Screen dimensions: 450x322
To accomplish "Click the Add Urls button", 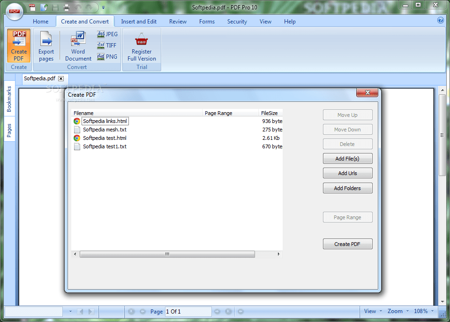I will pyautogui.click(x=347, y=173).
